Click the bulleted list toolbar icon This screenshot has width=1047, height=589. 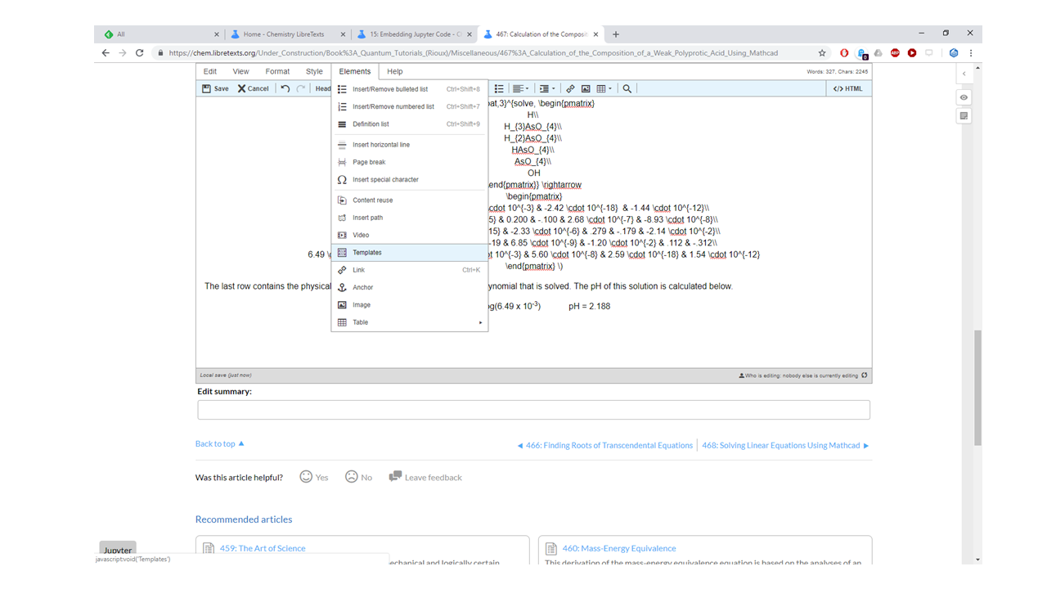tap(499, 88)
